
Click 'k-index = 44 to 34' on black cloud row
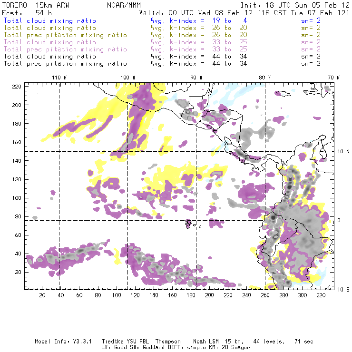pyautogui.click(x=208, y=56)
